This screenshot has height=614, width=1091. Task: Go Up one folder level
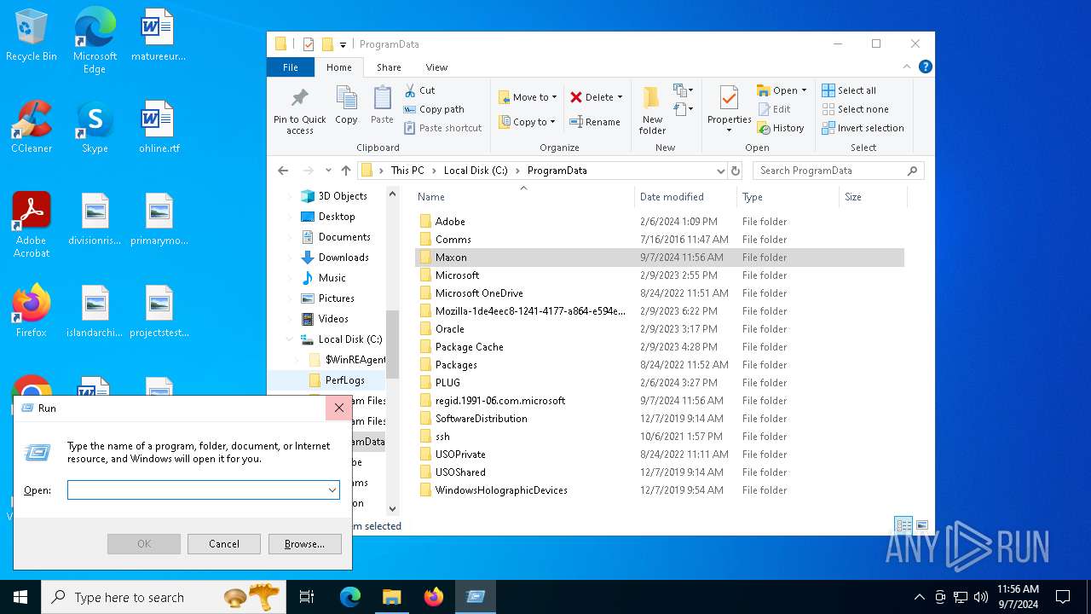pos(345,171)
